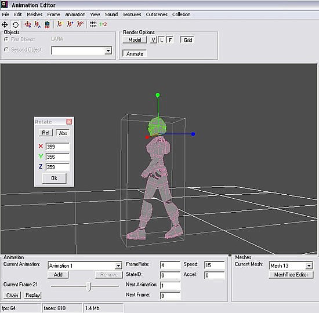The height and width of the screenshot is (313, 319).
Task: Click the Remove animation button
Action: tap(109, 275)
